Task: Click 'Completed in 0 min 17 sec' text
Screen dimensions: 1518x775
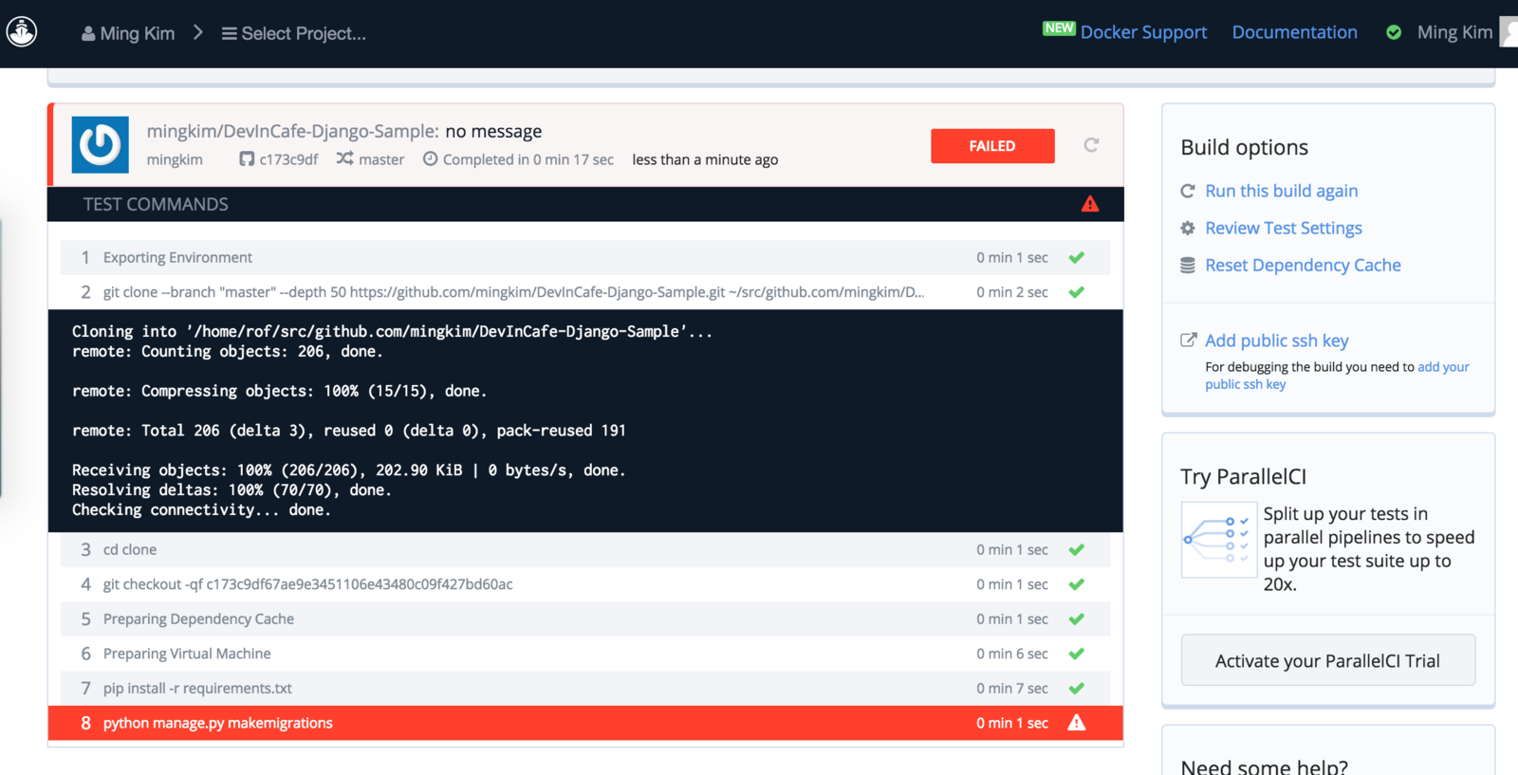Action: click(528, 159)
